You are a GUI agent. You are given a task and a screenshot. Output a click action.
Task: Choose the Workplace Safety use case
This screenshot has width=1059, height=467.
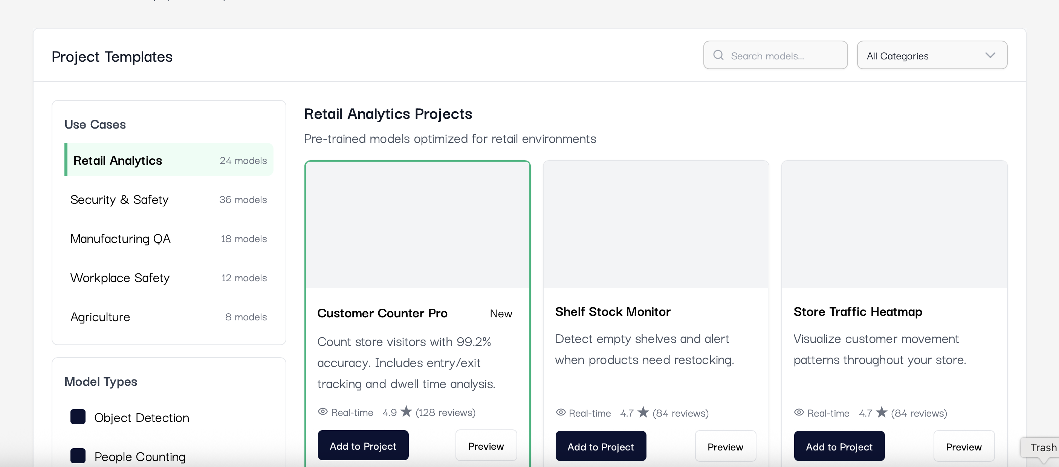(x=169, y=278)
